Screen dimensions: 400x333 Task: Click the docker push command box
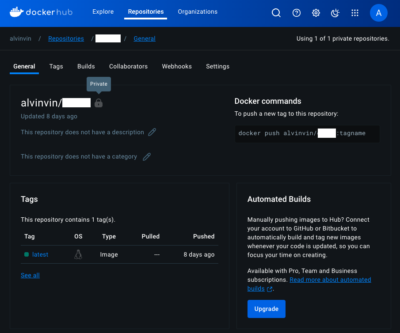coord(307,134)
